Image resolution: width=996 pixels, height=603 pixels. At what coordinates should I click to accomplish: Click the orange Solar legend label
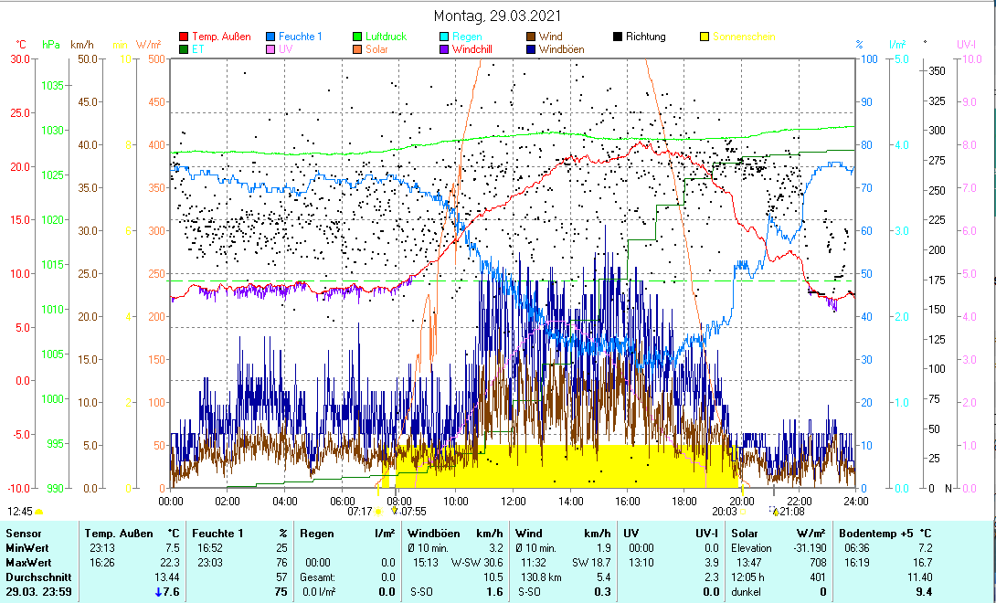pos(377,49)
